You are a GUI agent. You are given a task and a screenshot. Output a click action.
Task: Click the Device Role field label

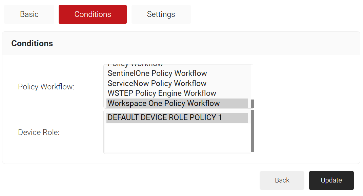pos(39,133)
